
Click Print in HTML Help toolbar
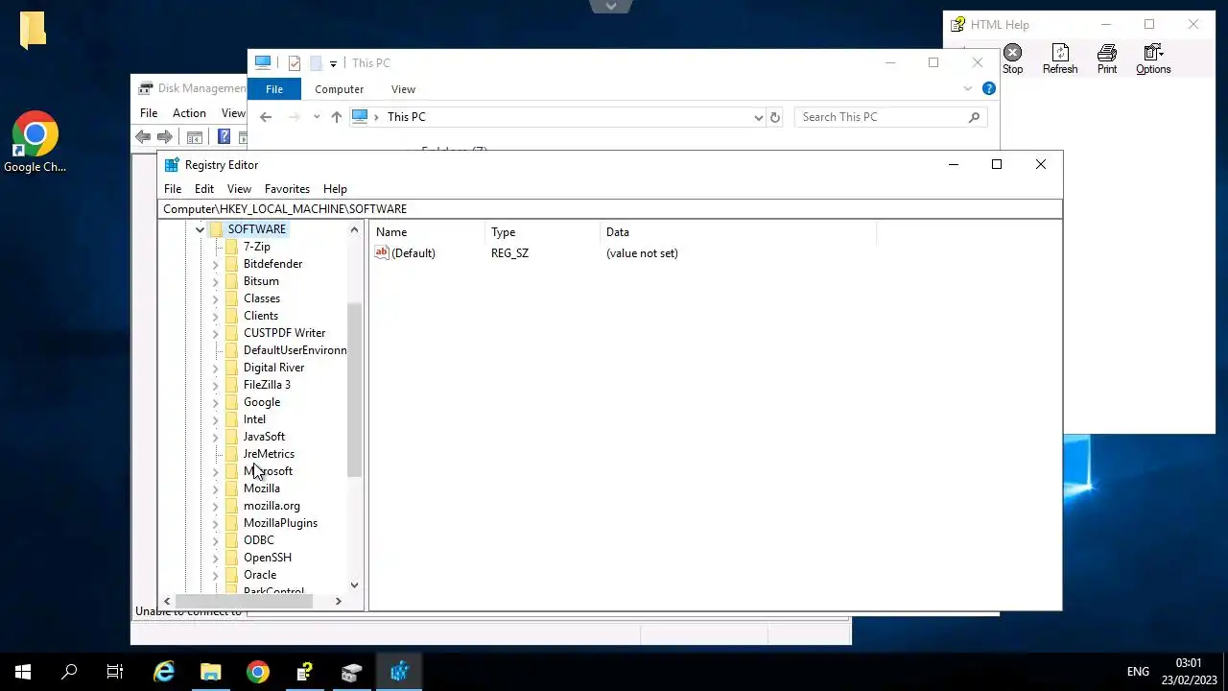tap(1107, 59)
